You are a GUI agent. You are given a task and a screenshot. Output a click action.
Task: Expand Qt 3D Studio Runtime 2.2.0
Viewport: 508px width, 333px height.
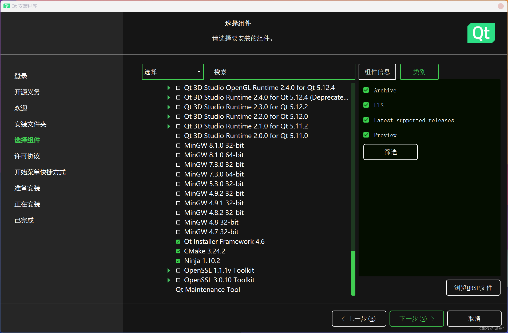pos(169,117)
